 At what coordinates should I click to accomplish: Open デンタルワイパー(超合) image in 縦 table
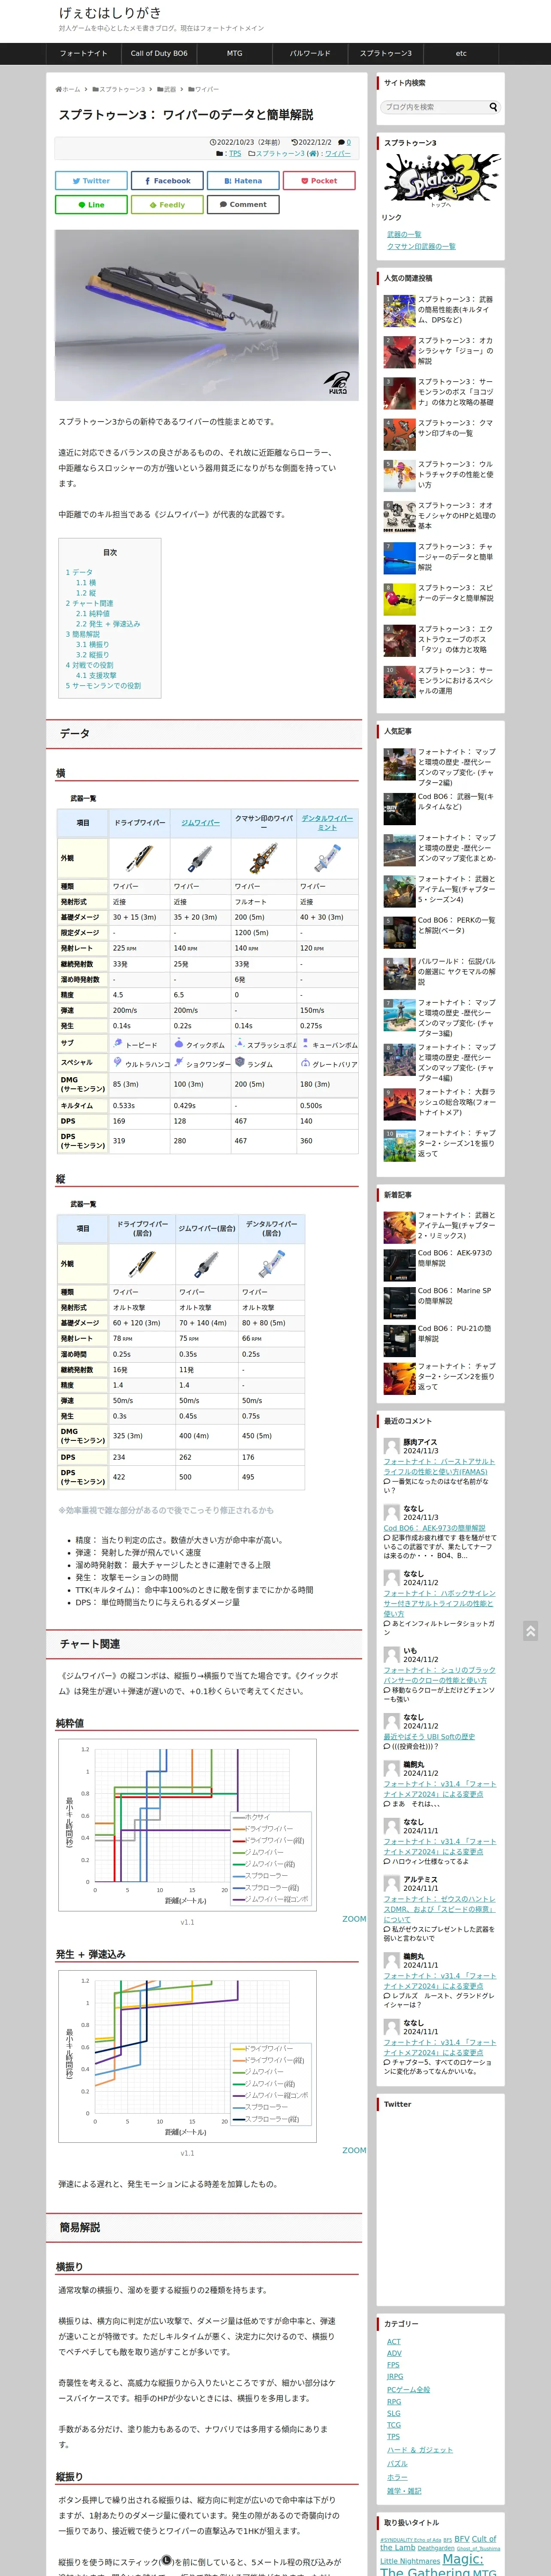(x=271, y=1264)
